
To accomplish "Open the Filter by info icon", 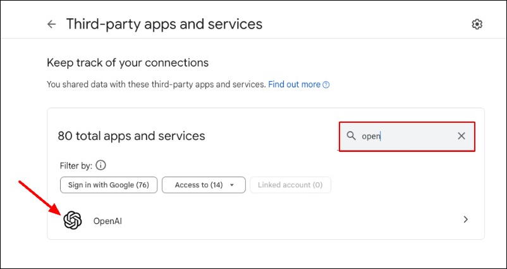I will pos(101,166).
